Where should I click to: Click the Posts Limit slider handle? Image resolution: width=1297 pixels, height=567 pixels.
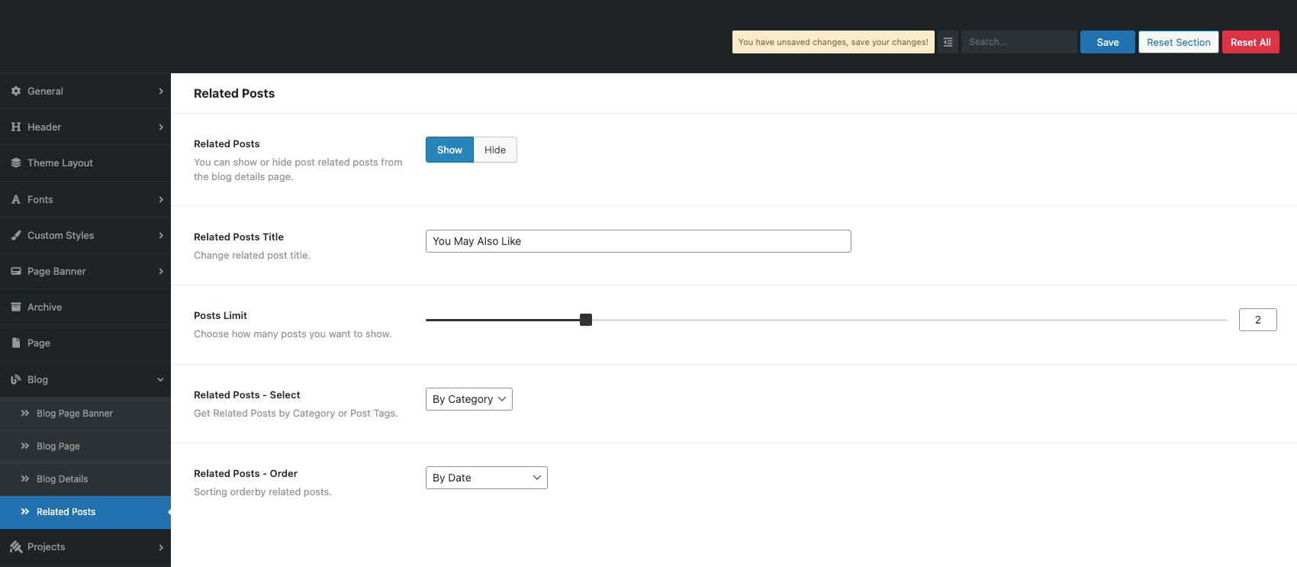586,320
